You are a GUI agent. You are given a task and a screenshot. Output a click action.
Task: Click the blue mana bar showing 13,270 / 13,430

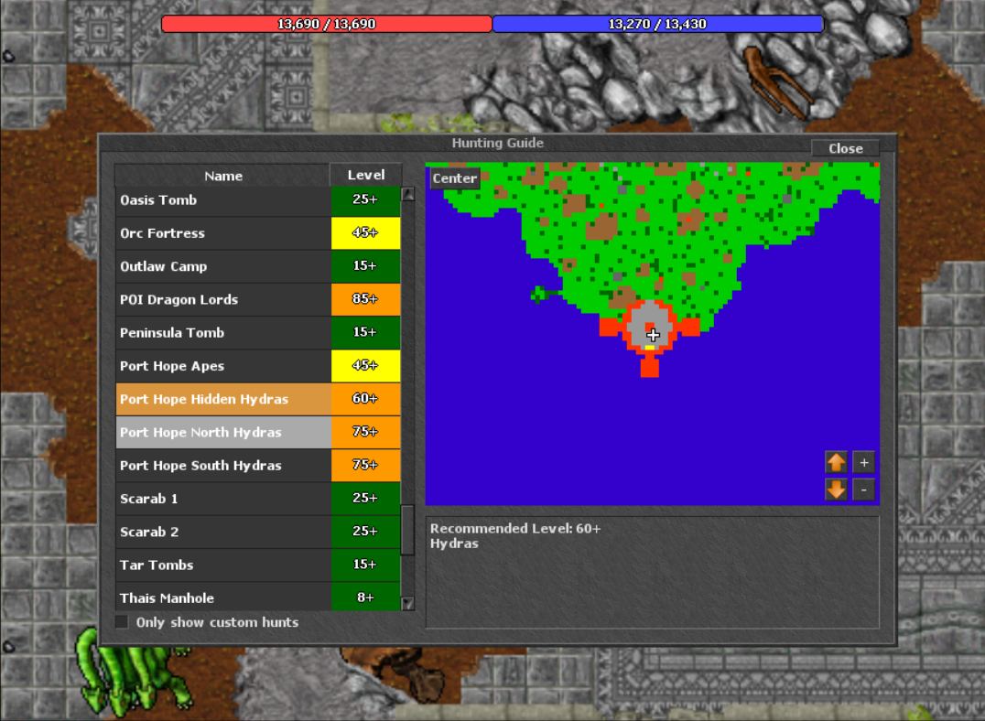pos(657,24)
